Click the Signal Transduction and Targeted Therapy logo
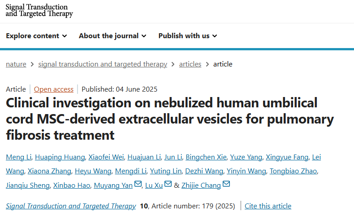The height and width of the screenshot is (212, 354). tap(39, 10)
